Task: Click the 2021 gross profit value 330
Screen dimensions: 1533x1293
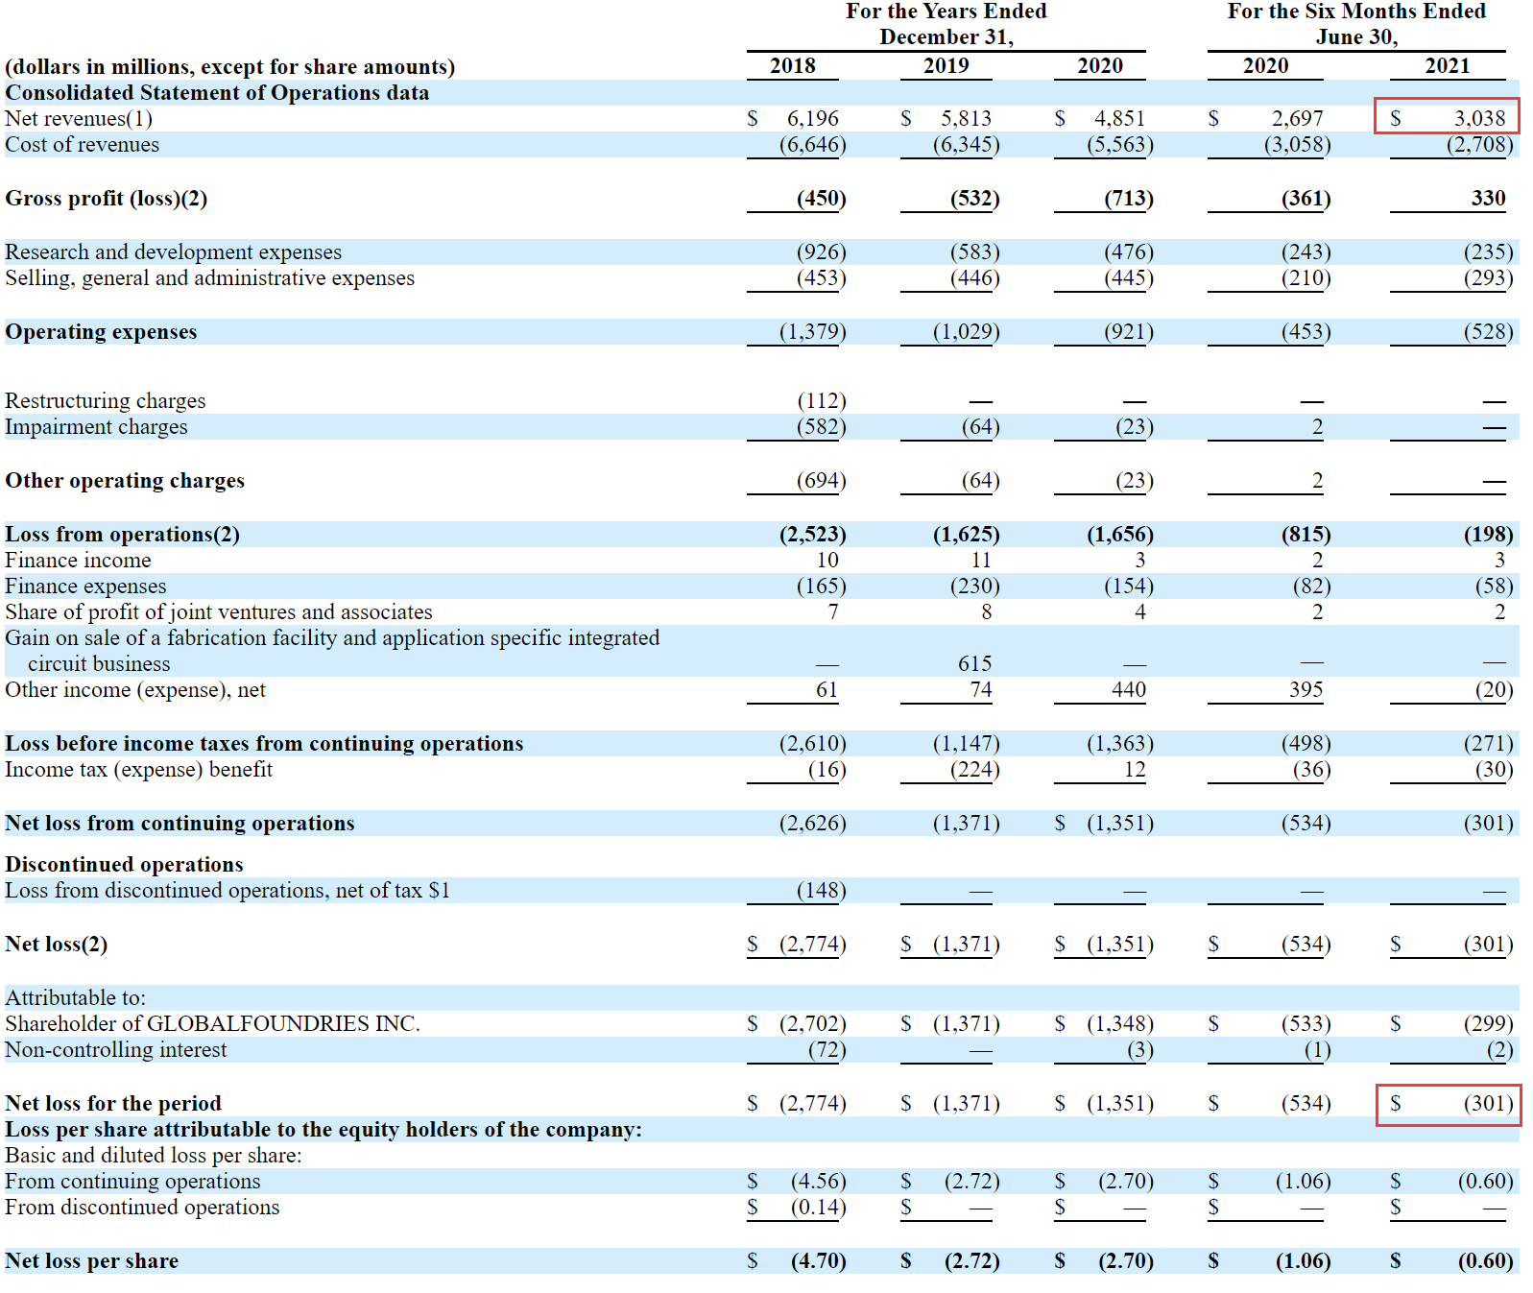Action: [1489, 198]
